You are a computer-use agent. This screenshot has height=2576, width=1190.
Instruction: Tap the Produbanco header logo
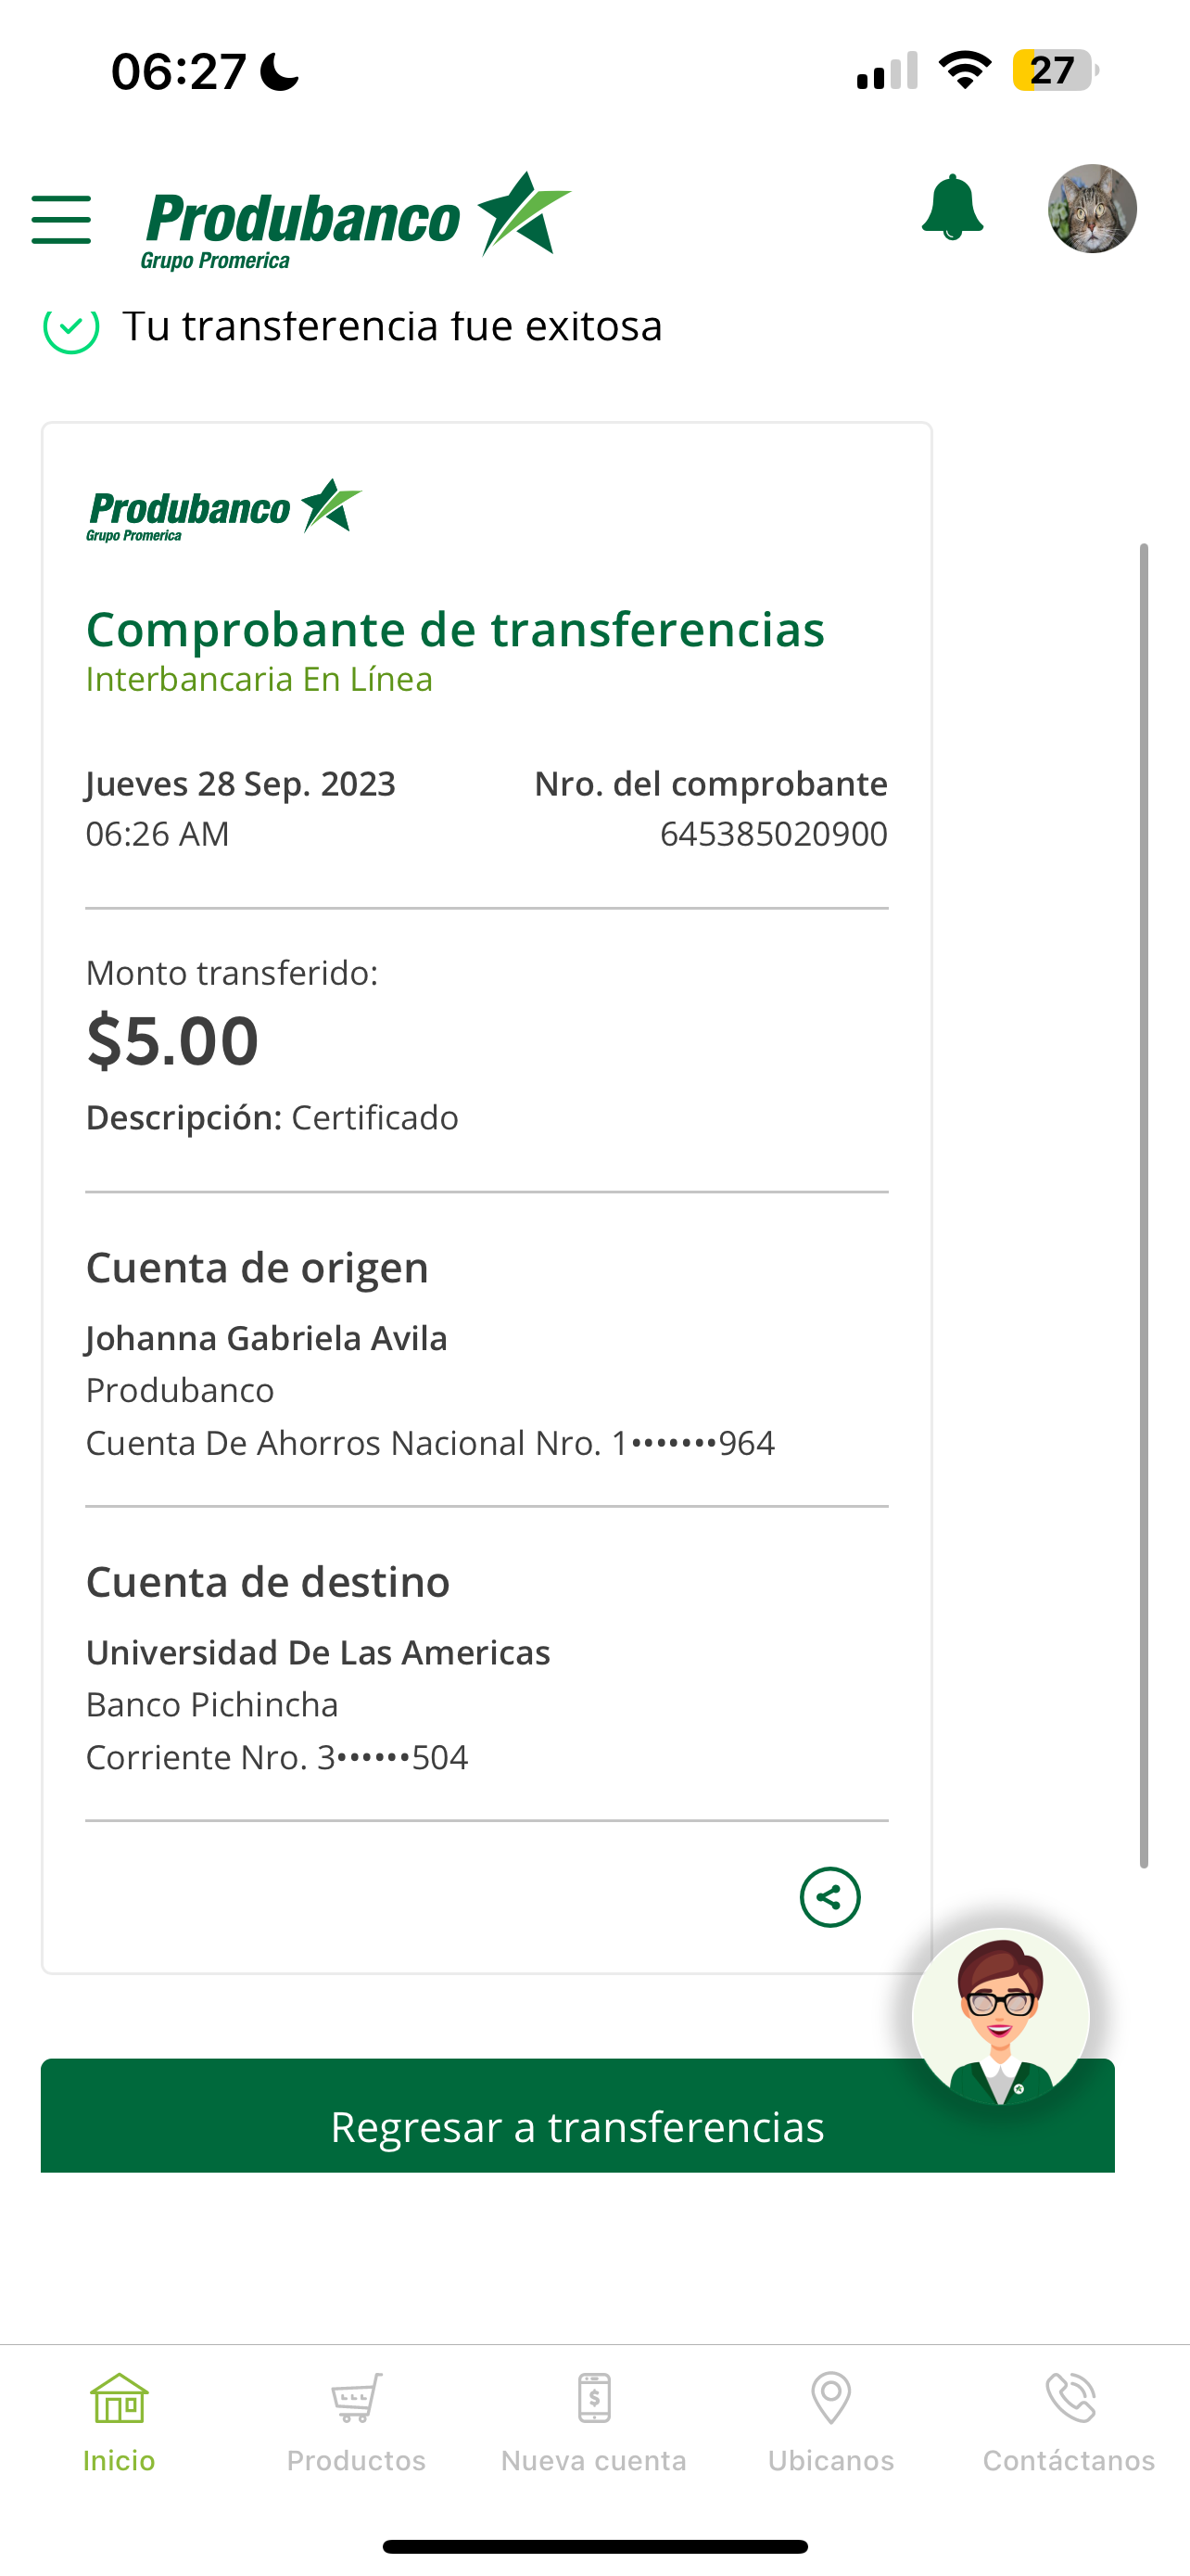pos(355,220)
